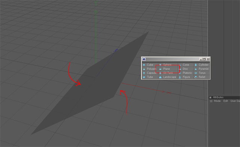Insert a Landscape object

click(x=168, y=77)
